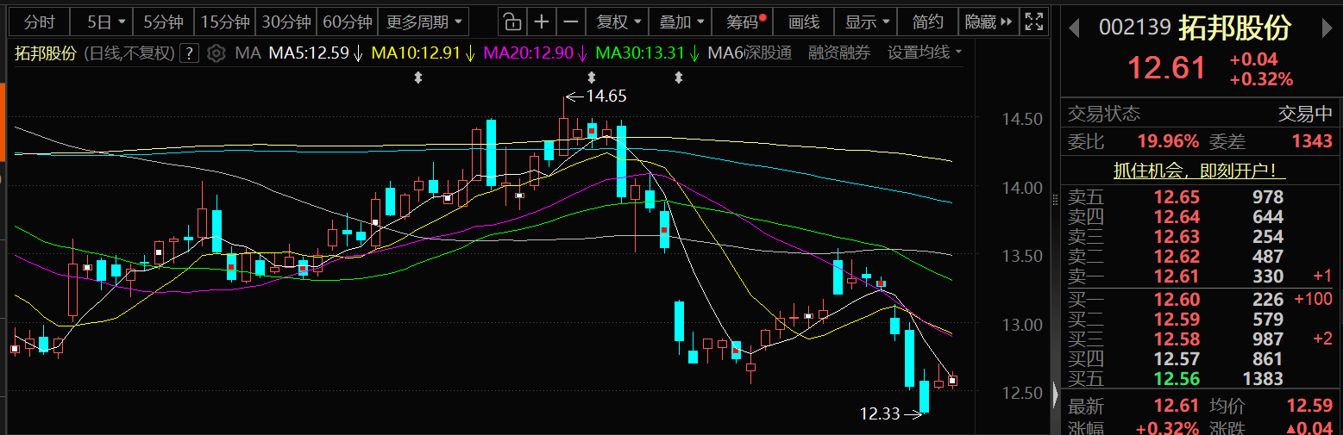This screenshot has height=435, width=1343.
Task: Hide the side panel via 隐藏
Action: 987,22
